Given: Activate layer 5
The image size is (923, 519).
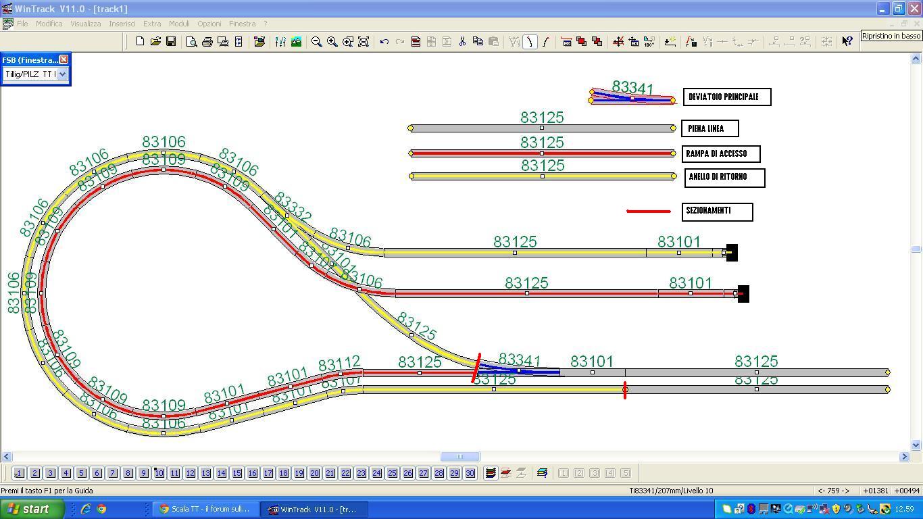Looking at the screenshot, I should [81, 473].
